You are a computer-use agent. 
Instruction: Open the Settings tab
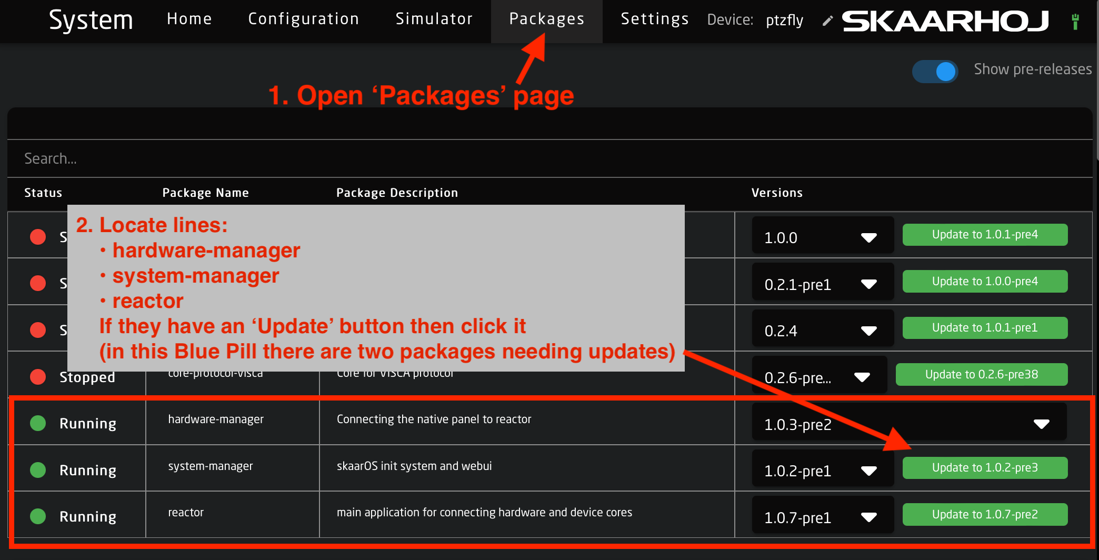coord(655,19)
